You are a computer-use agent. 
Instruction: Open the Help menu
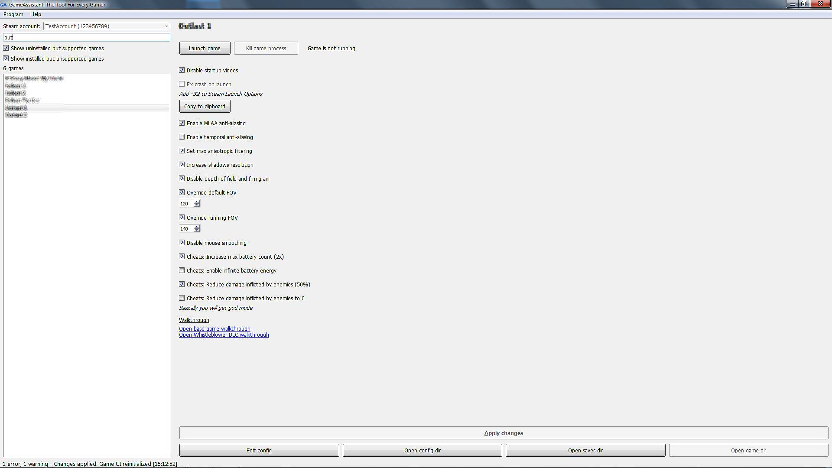click(x=36, y=14)
